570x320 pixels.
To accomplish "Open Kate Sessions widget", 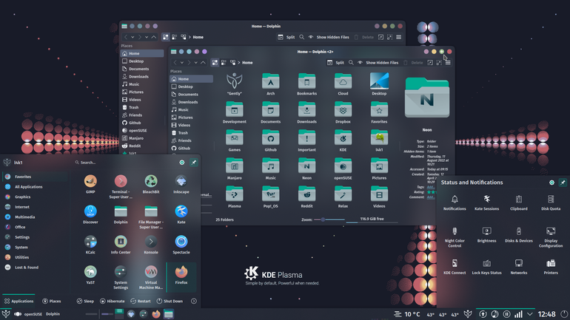I will 486,202.
